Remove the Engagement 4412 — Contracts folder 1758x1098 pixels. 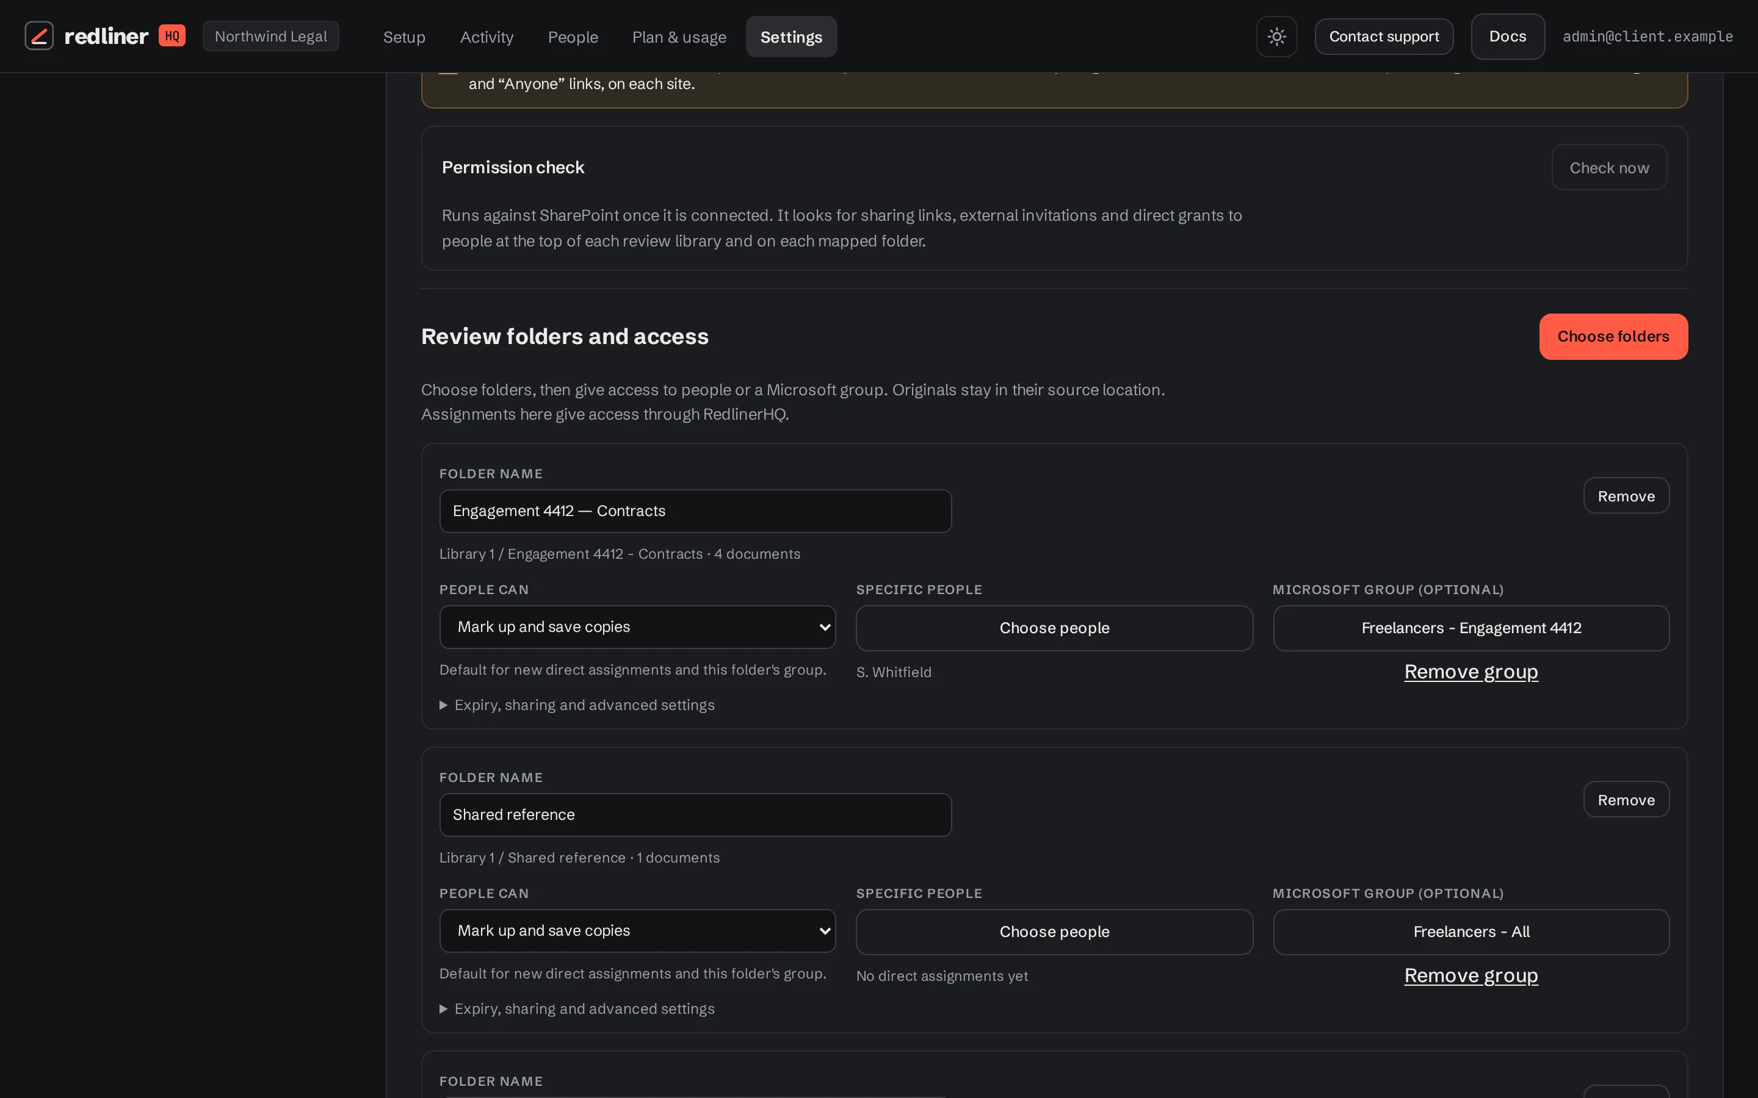tap(1626, 496)
